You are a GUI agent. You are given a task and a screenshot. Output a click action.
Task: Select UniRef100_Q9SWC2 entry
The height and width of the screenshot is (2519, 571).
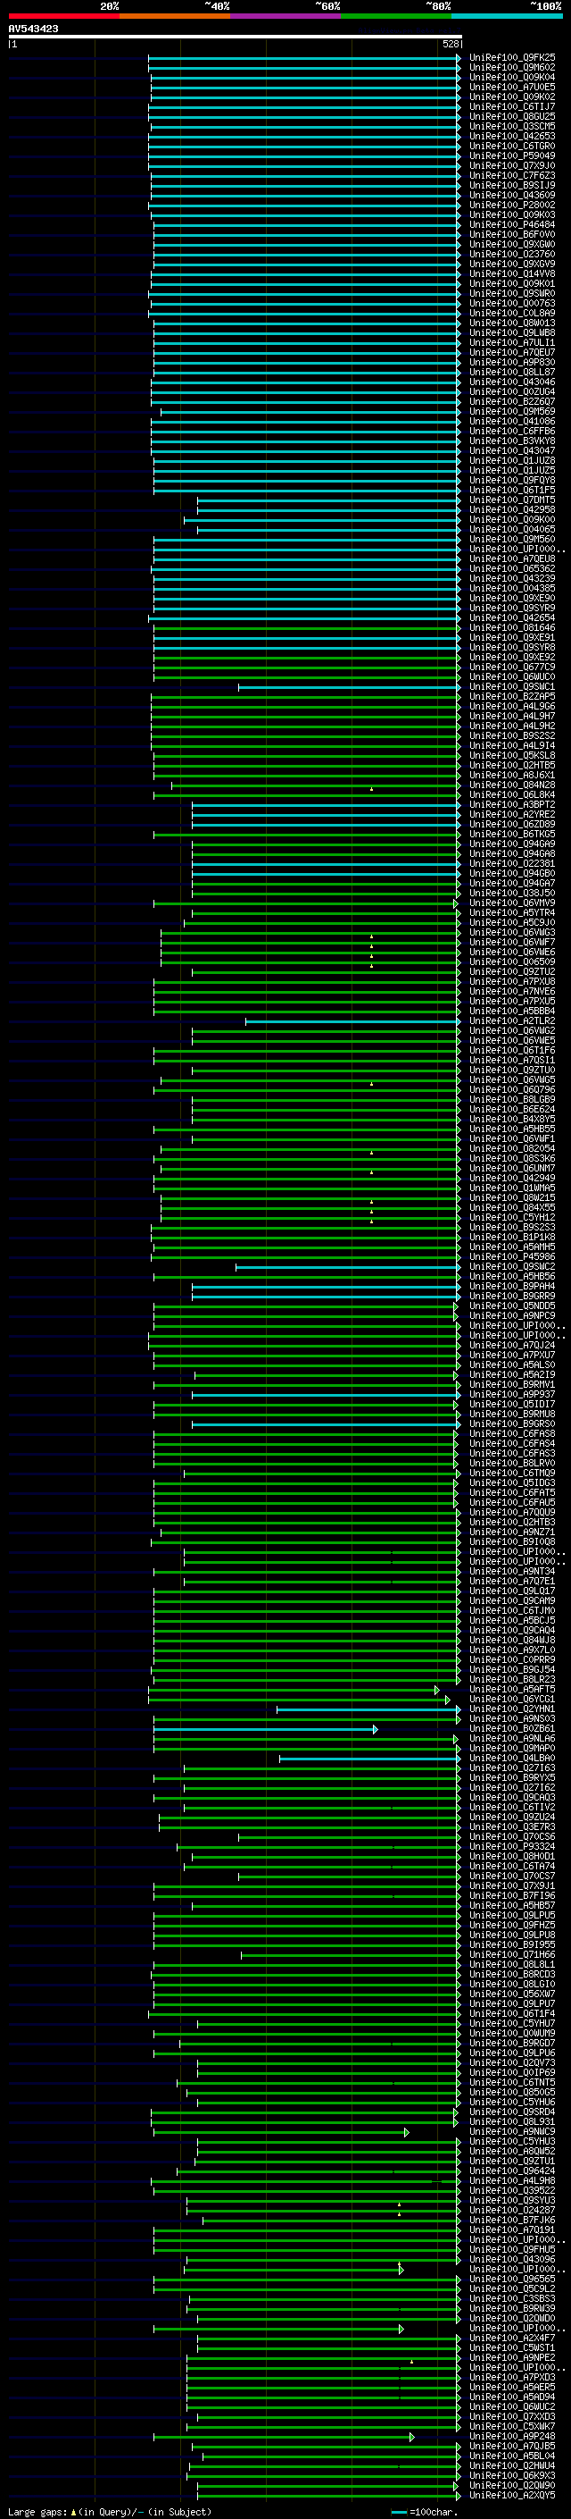pos(512,1267)
